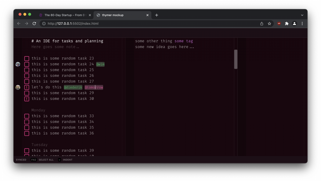The height and width of the screenshot is (181, 321).
Task: Close the 80-Day Startup tab
Action: [x=90, y=15]
